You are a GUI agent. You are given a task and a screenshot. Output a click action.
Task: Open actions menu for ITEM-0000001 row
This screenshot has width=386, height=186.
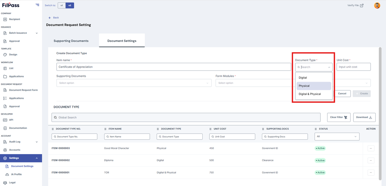click(371, 172)
